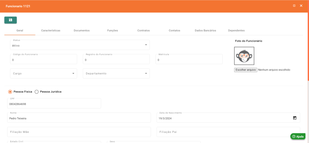
Task: Select Pessoa Jurídica radio option
Action: coord(37,92)
